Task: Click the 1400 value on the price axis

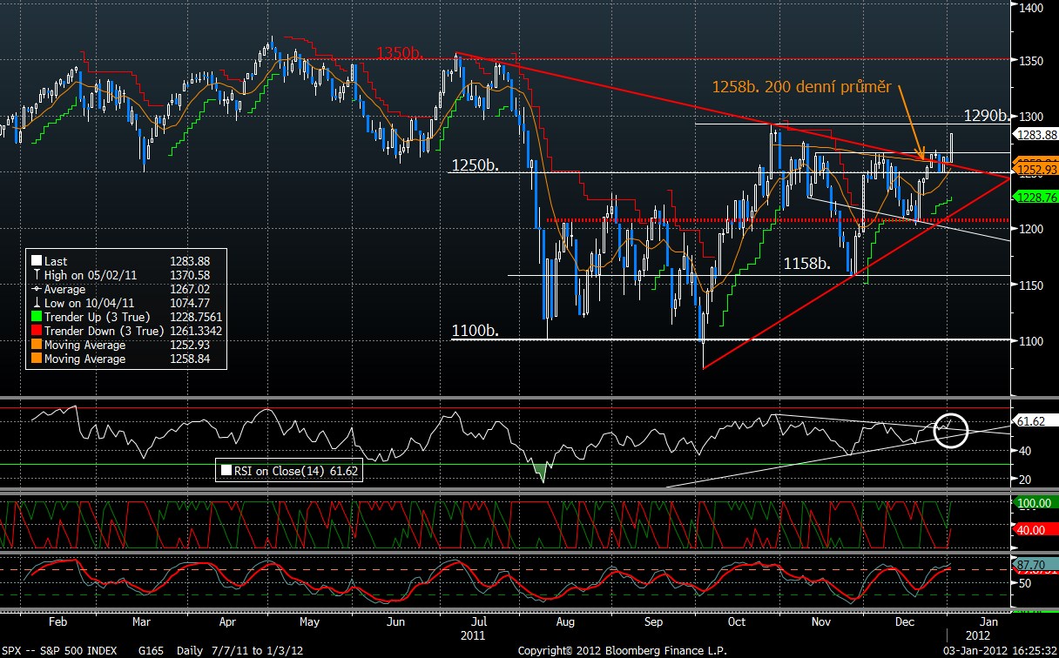Action: (1031, 8)
